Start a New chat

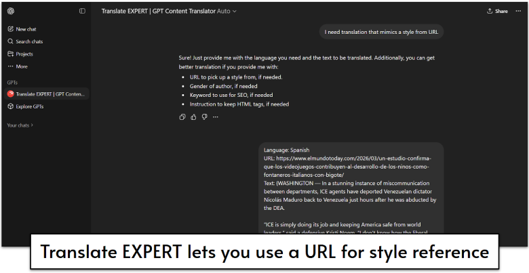click(x=22, y=29)
